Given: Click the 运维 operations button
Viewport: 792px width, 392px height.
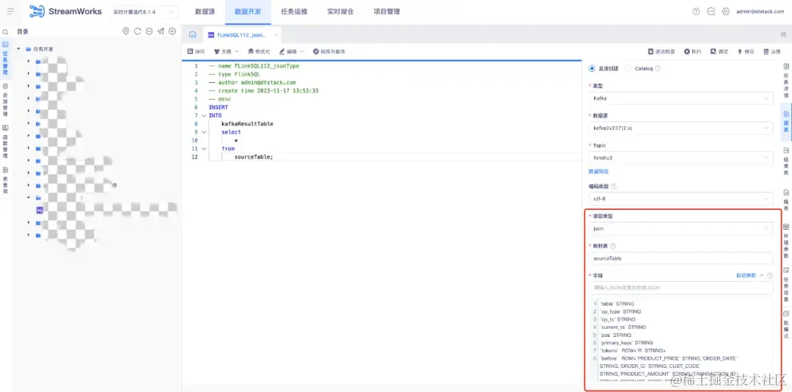Looking at the screenshot, I should [x=773, y=51].
